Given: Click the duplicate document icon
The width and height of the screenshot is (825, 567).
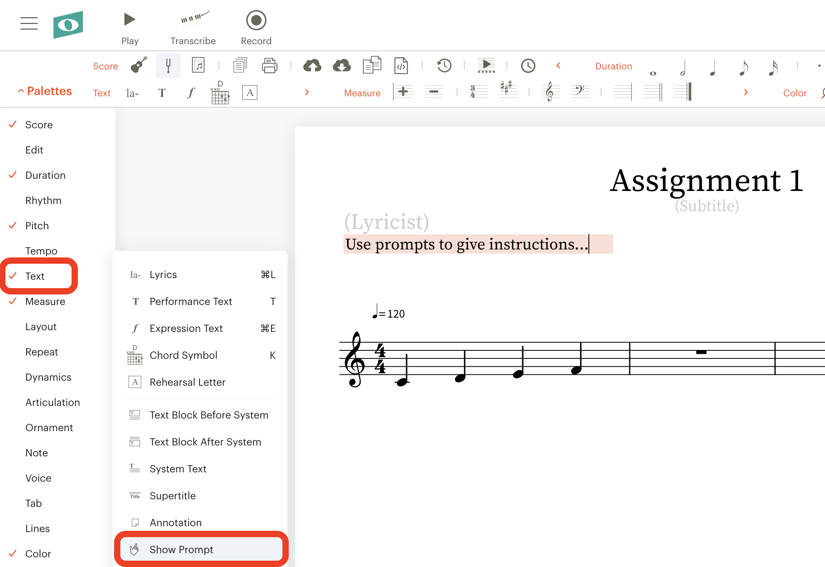Looking at the screenshot, I should [372, 65].
